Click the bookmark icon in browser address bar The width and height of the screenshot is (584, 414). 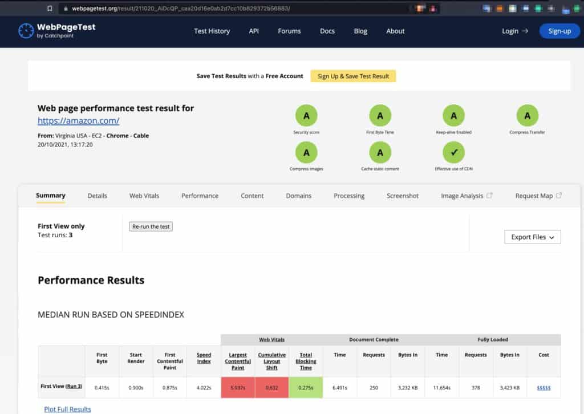point(50,8)
